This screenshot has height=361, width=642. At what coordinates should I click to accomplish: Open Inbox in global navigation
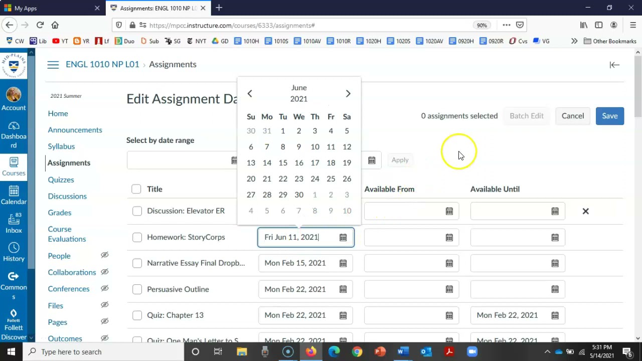(x=14, y=223)
